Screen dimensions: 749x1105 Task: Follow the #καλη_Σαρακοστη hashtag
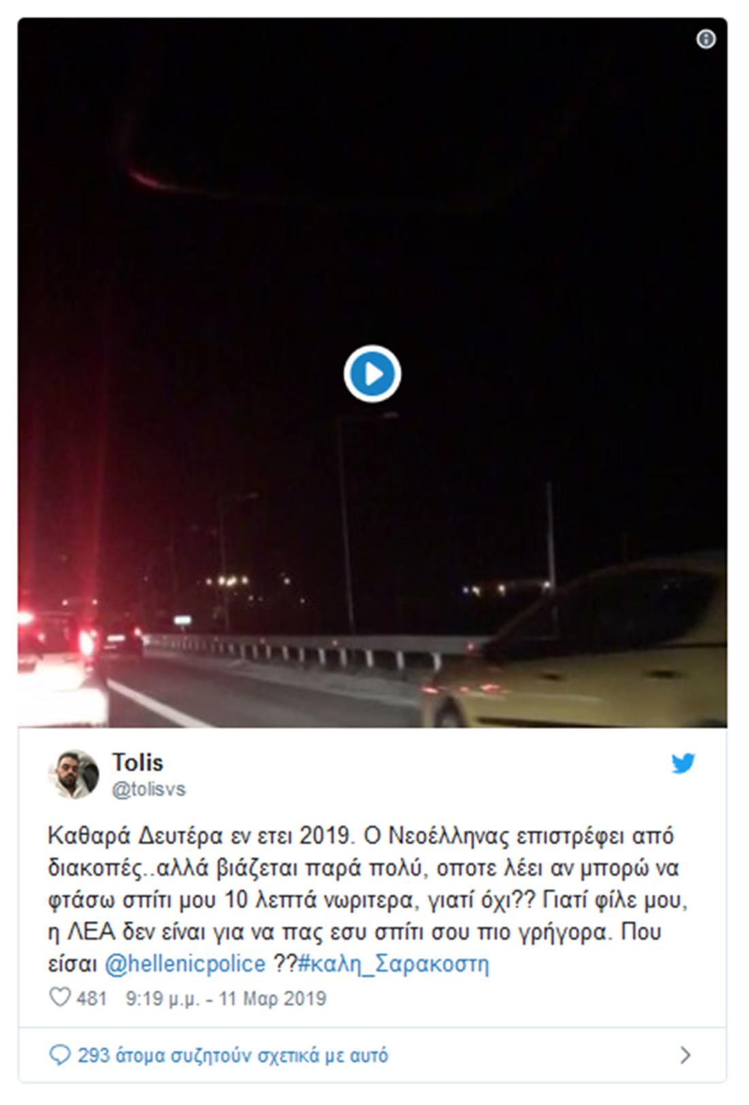coord(394,964)
